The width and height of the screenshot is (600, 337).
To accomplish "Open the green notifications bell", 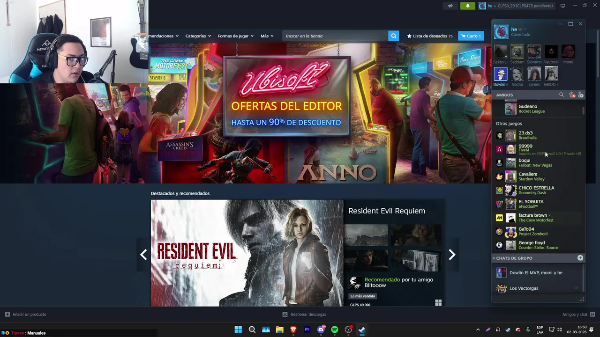I will [x=467, y=6].
